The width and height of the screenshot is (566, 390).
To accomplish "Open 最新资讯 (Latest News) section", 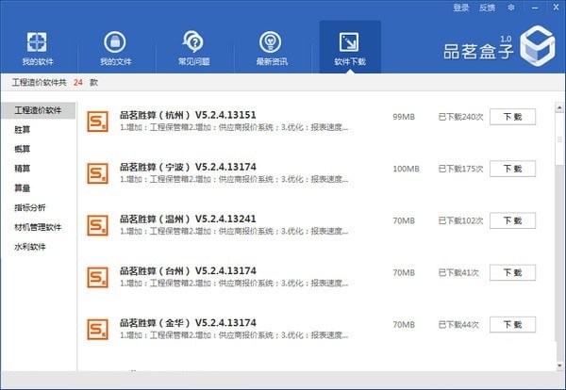I will point(272,49).
